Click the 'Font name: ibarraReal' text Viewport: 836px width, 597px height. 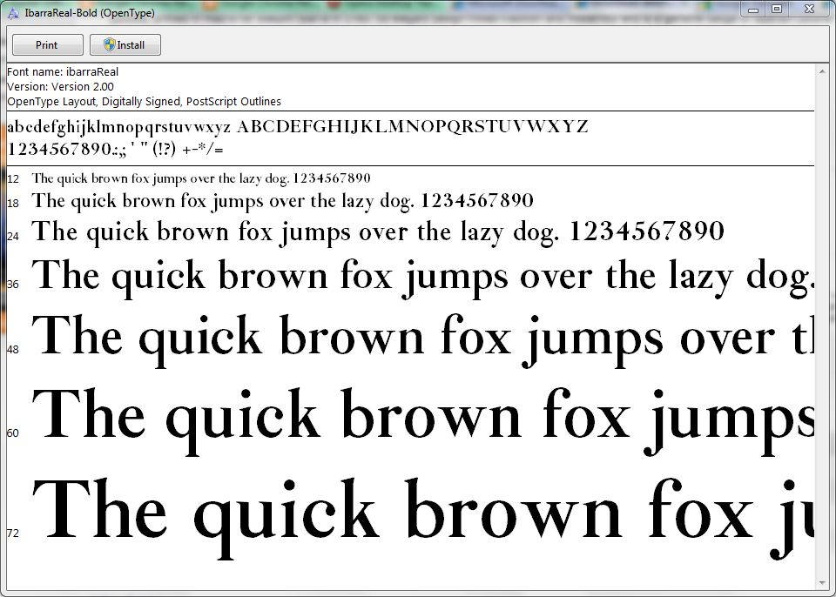coord(63,71)
